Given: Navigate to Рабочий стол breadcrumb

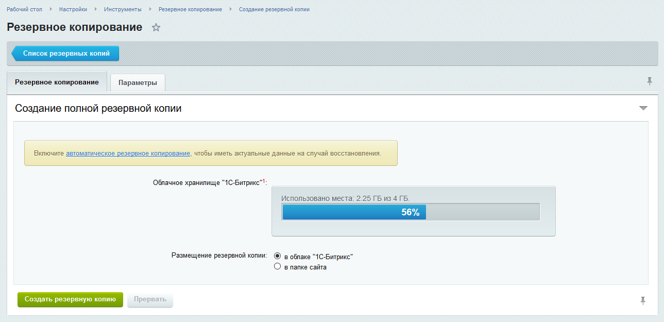Looking at the screenshot, I should [x=24, y=9].
